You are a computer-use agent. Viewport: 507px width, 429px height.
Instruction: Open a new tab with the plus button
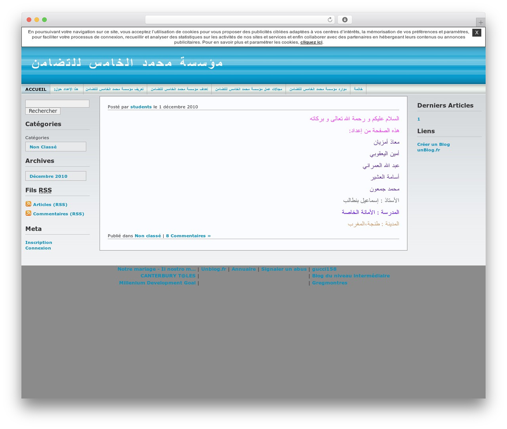click(x=480, y=23)
